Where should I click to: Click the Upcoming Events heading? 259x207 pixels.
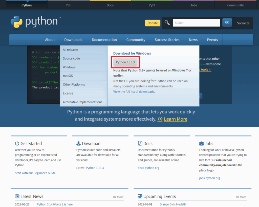point(160,196)
